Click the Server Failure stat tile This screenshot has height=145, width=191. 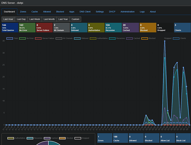44,27
